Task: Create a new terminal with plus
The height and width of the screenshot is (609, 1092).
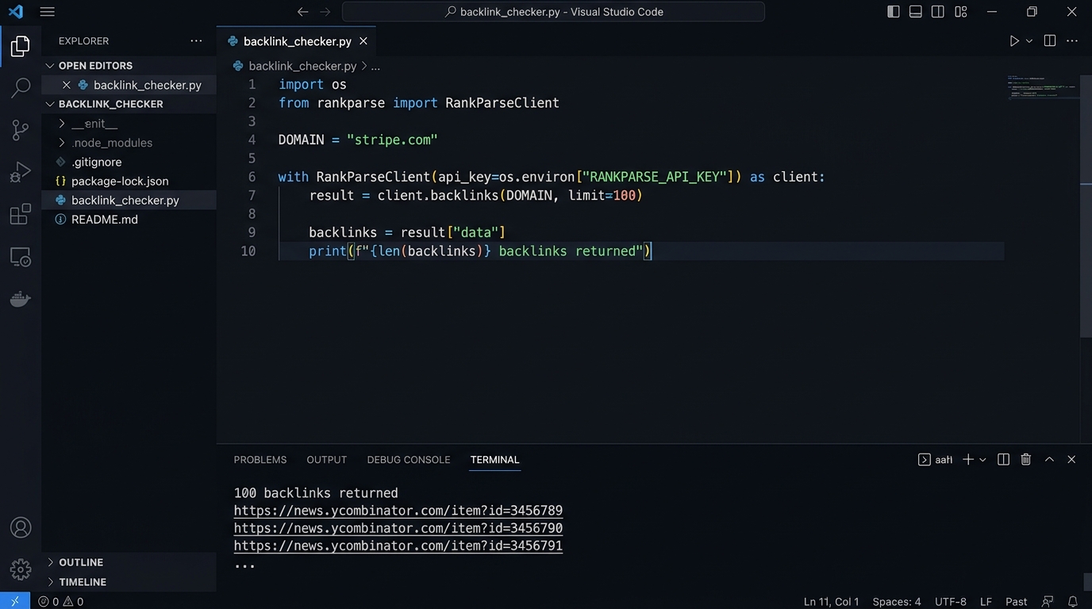Action: pyautogui.click(x=968, y=460)
